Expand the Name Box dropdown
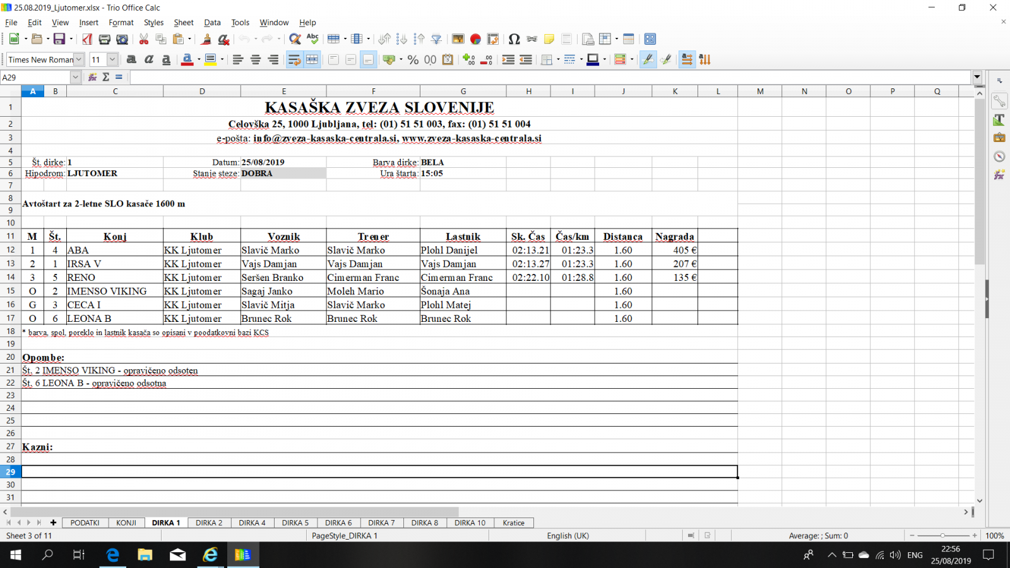 coord(75,77)
